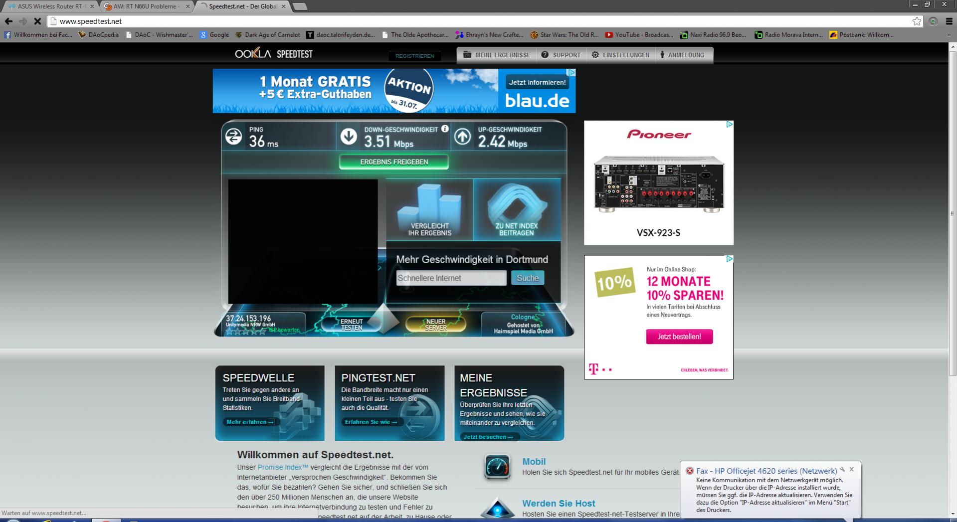The width and height of the screenshot is (957, 522).
Task: Close the Speedtest.net tab
Action: [284, 6]
